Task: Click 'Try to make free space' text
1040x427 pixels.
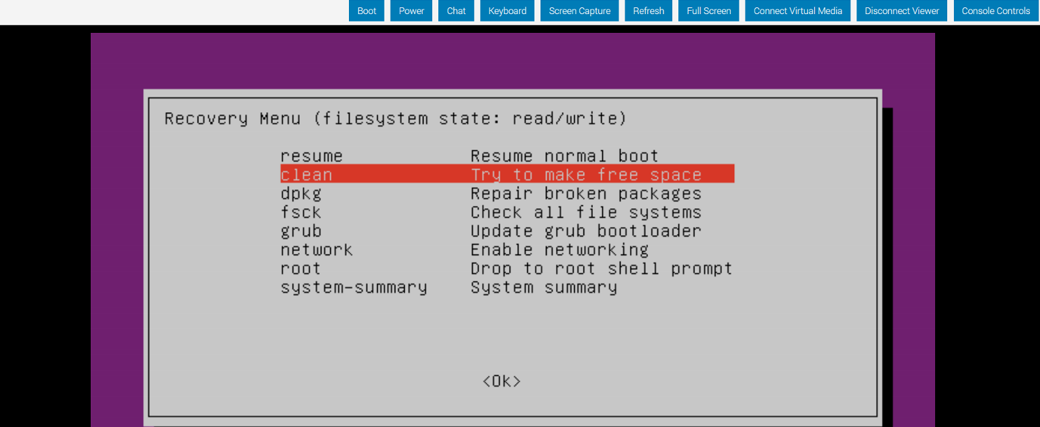Action: coord(586,175)
